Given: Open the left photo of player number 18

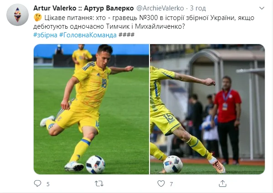Looking at the screenshot, I should 92,109.
